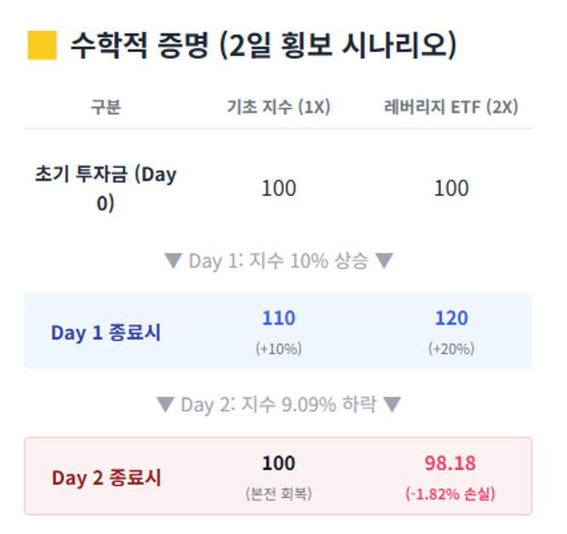Select the 레버리지 ETF (2X) column header

[451, 106]
